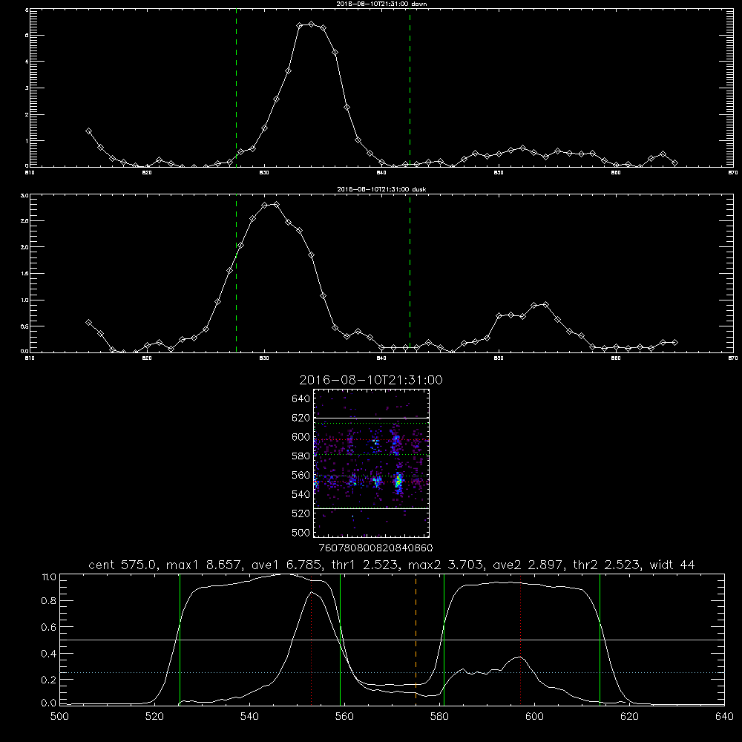Click the right green dashed line in dusk plot
This screenshot has width=742, height=742.
pos(410,273)
